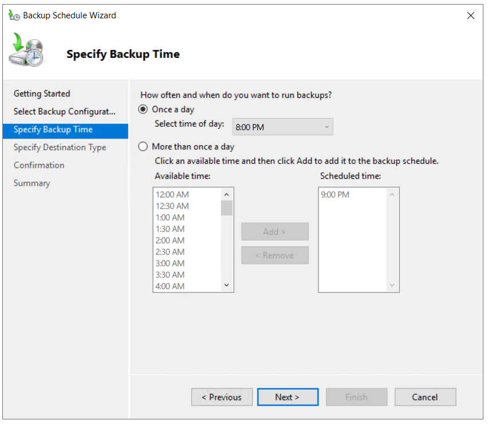Click the Next button

pos(288,397)
